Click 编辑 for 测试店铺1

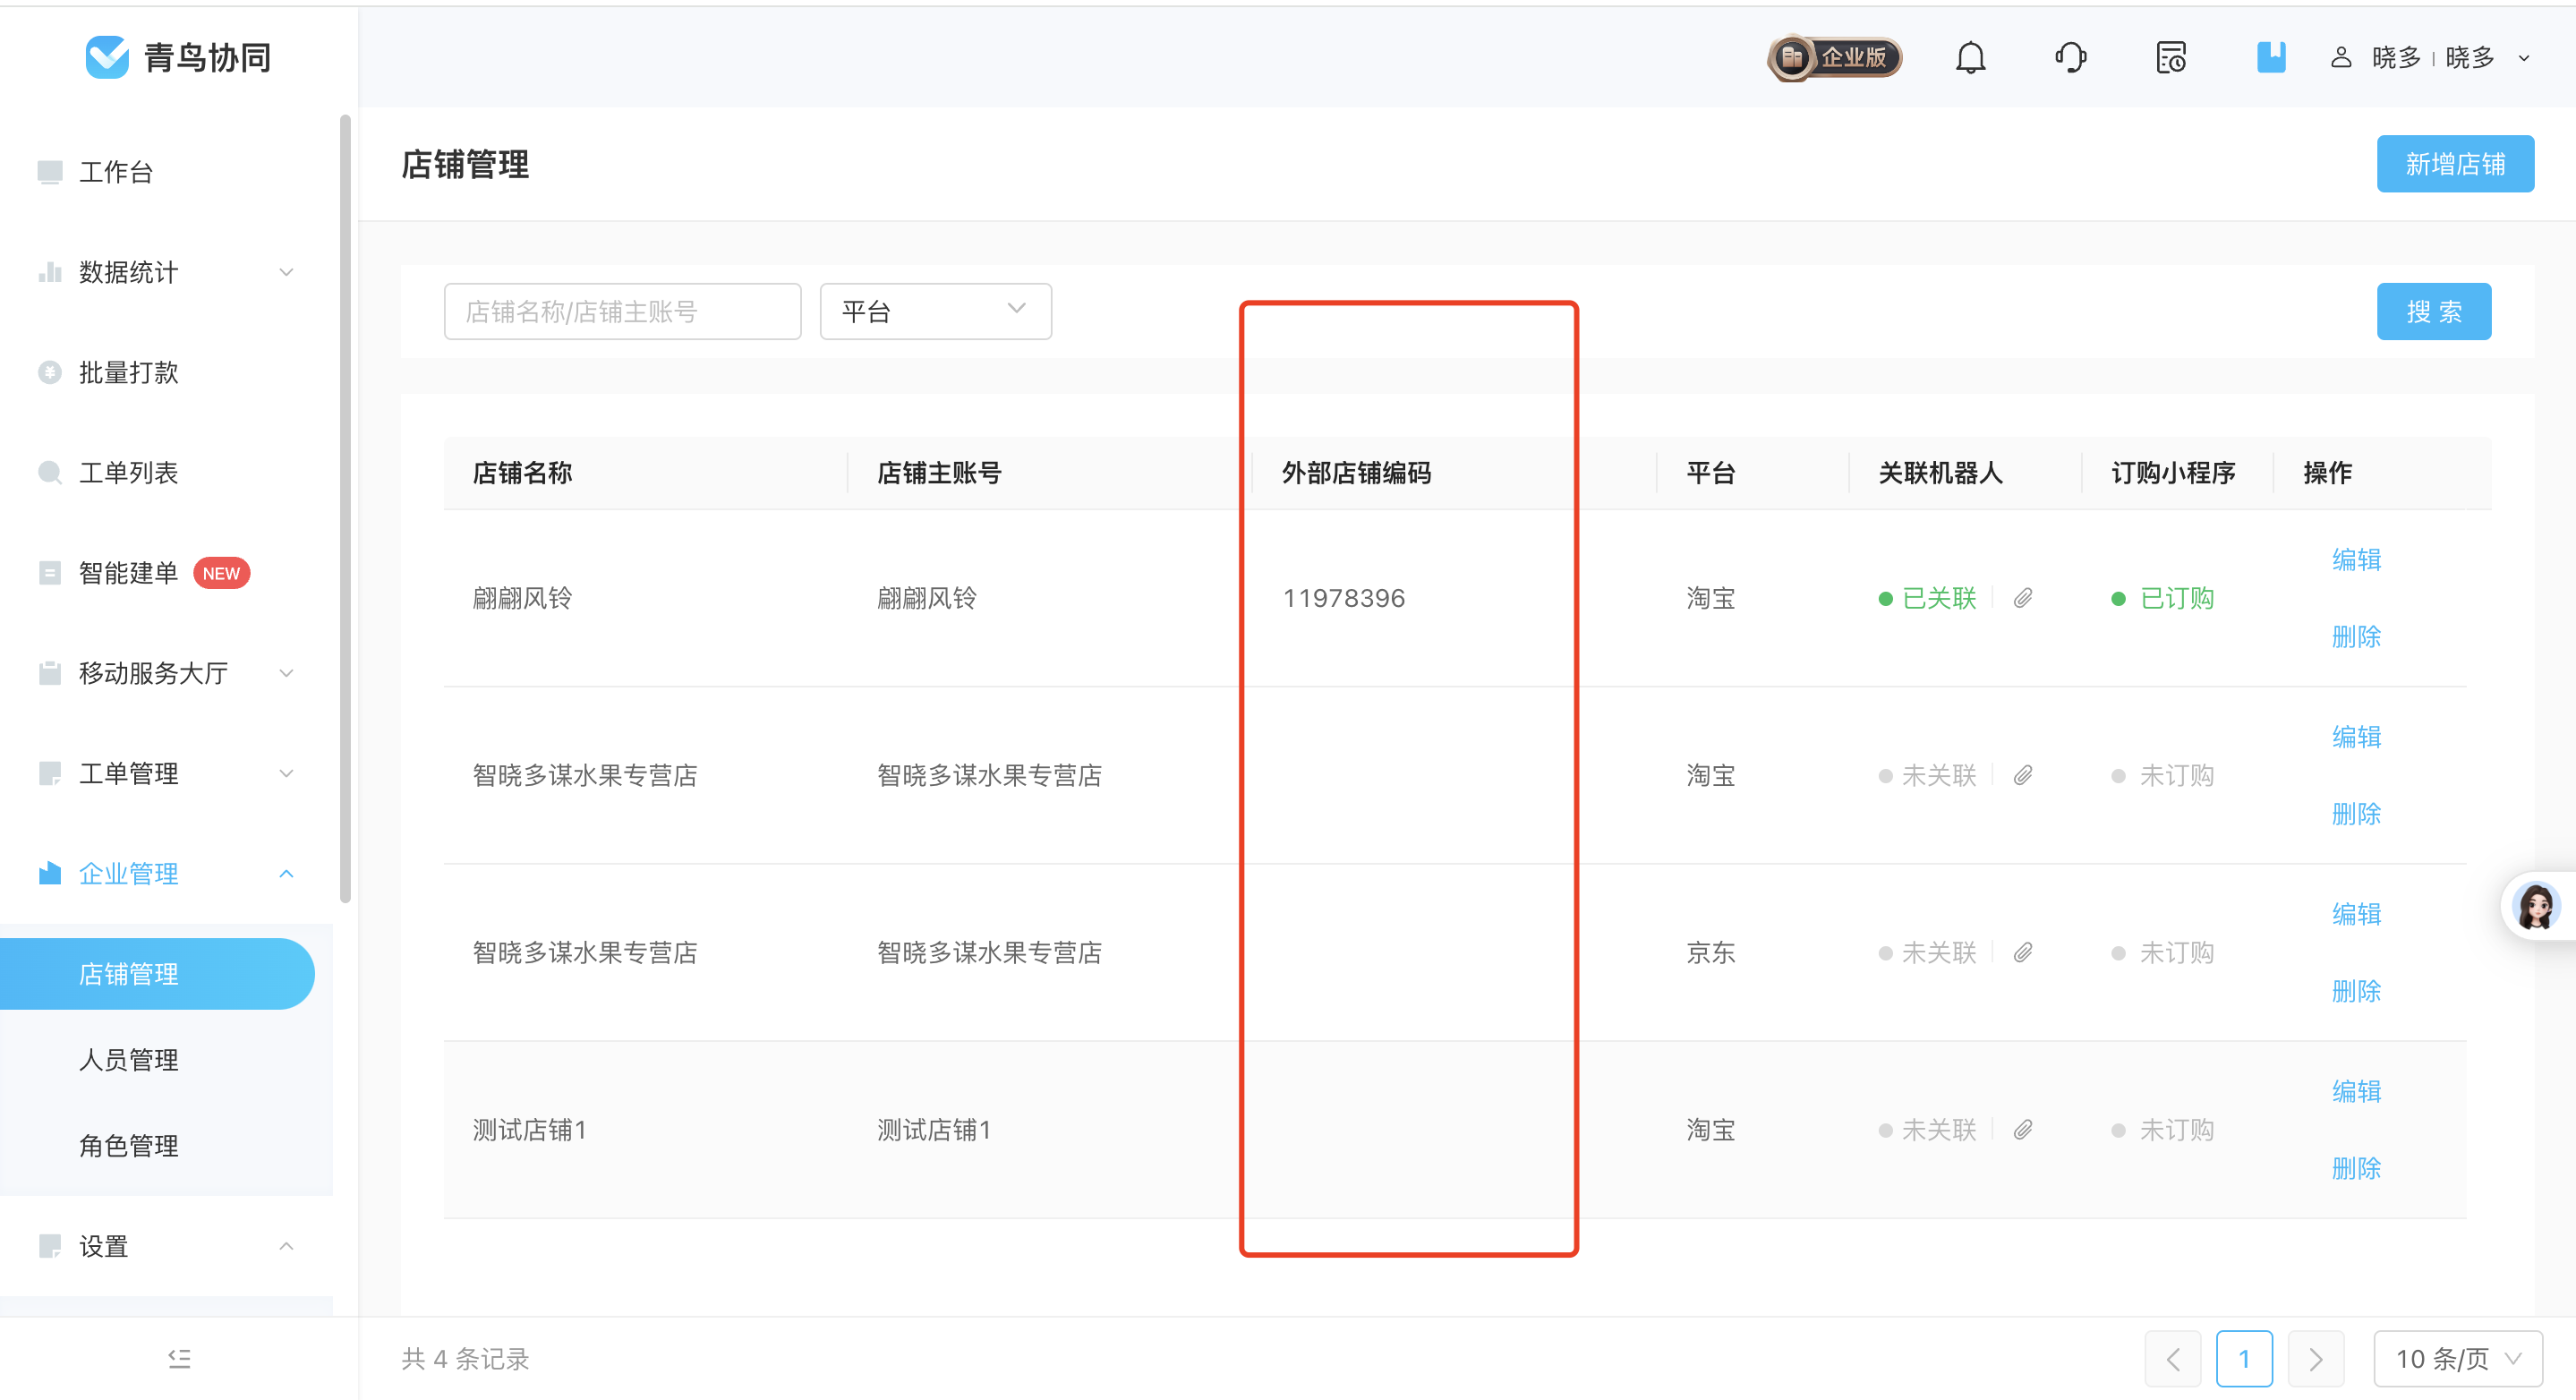pyautogui.click(x=2356, y=1091)
